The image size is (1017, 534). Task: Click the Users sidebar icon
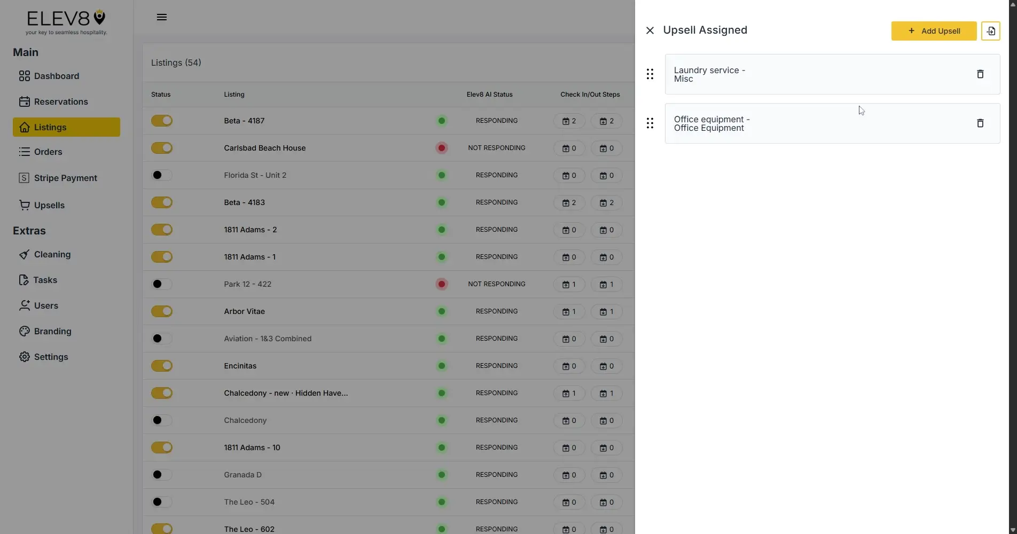24,305
